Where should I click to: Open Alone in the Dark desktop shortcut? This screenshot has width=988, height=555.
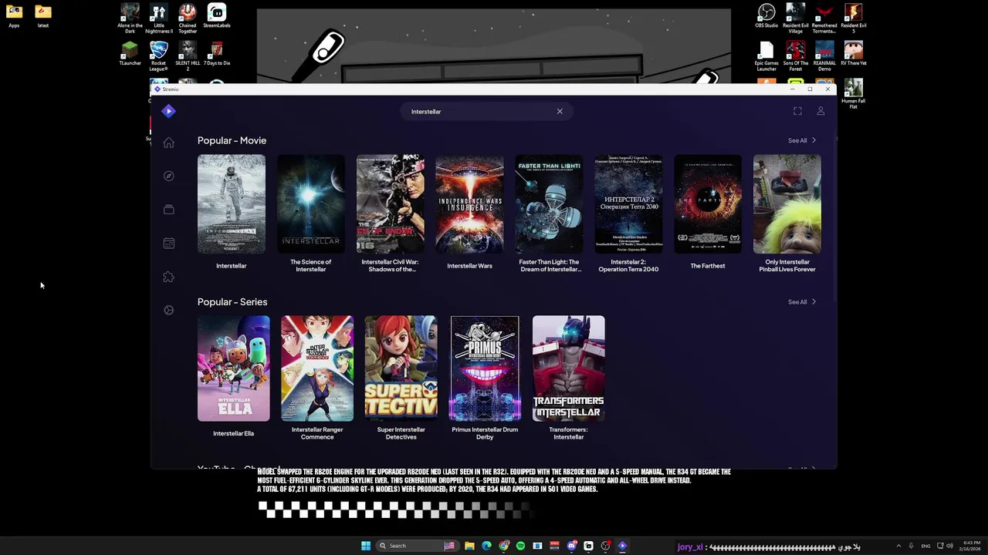pyautogui.click(x=130, y=18)
